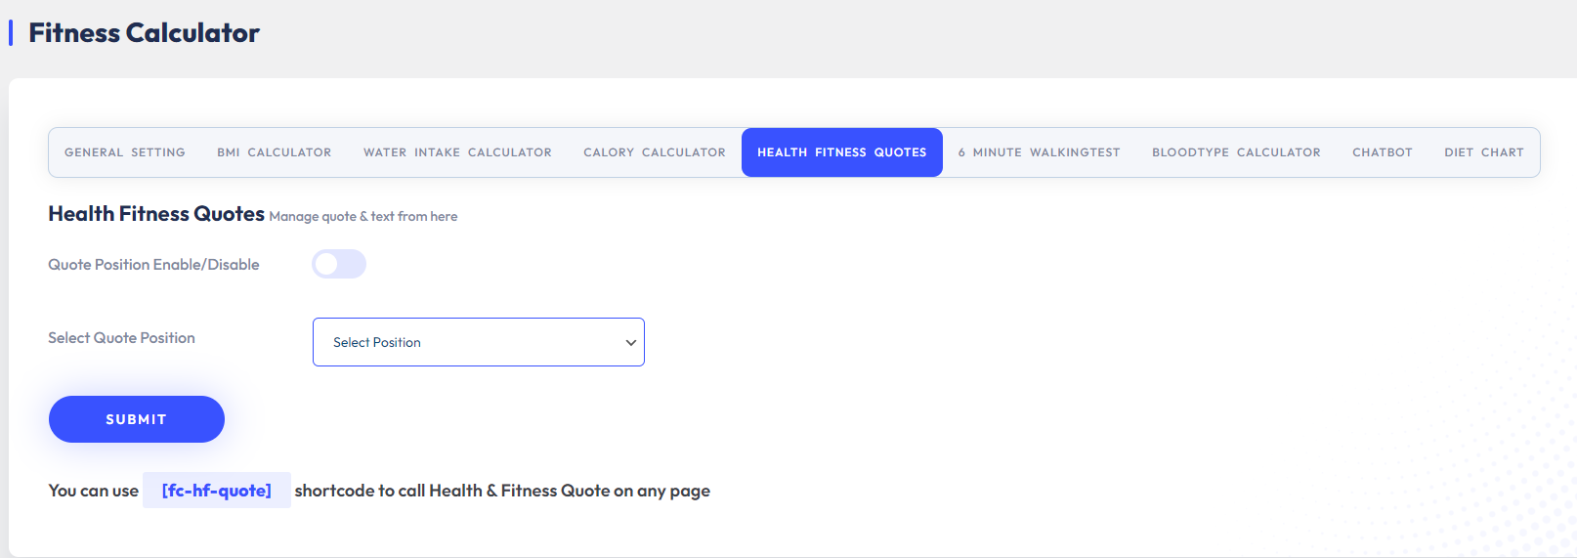
Task: Click the Select Quote Position label
Action: click(x=121, y=338)
